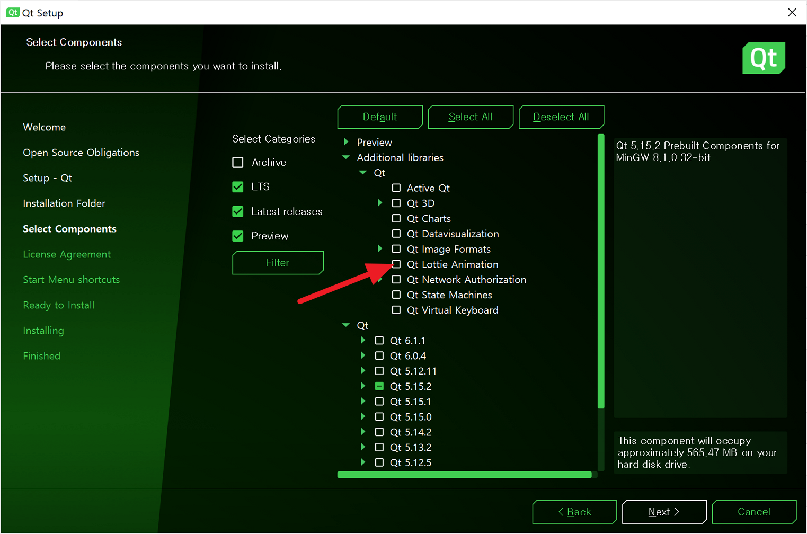The height and width of the screenshot is (534, 807).
Task: Go back with the Back button
Action: pyautogui.click(x=574, y=512)
